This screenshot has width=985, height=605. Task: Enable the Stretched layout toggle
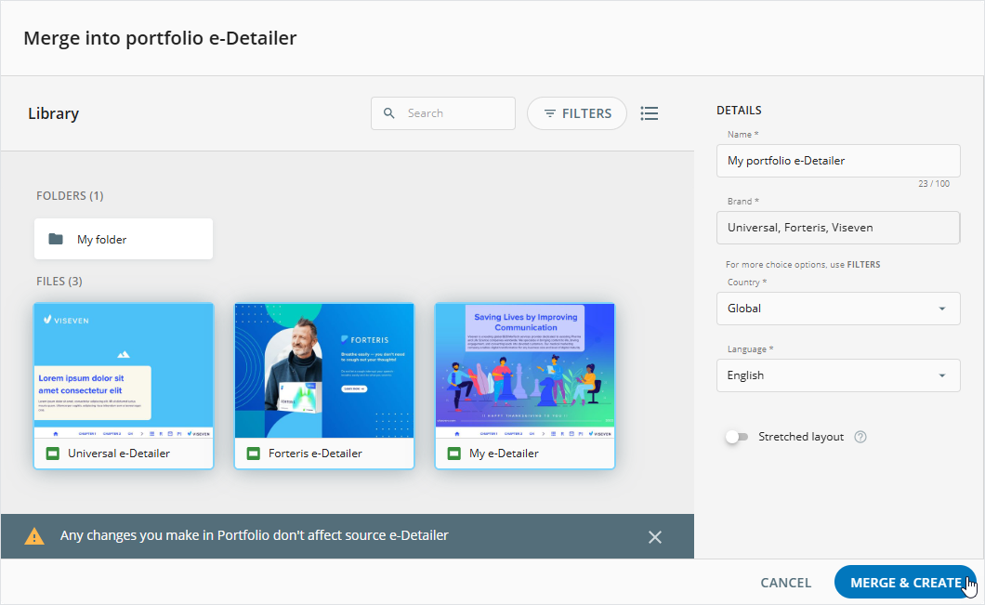(737, 437)
